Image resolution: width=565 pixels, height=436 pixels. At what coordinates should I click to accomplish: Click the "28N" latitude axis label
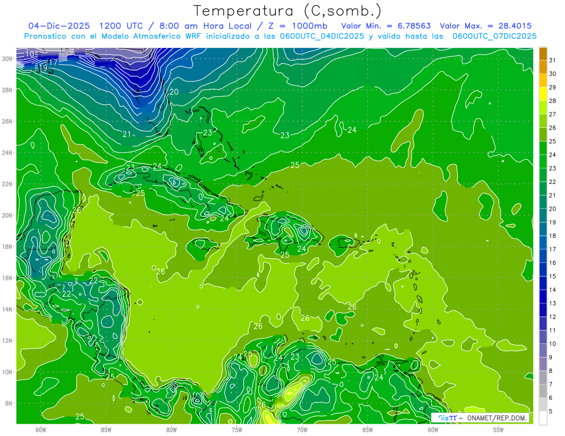[x=8, y=90]
